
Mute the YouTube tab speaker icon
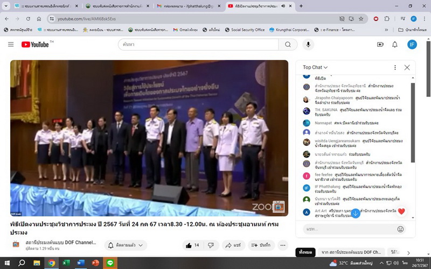[283, 6]
